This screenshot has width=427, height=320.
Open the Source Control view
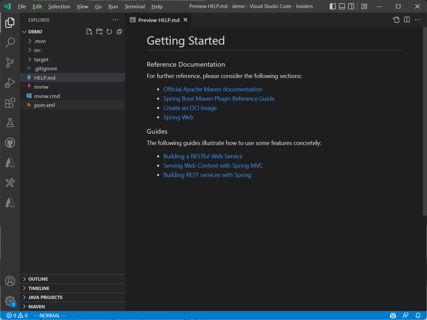coord(10,63)
